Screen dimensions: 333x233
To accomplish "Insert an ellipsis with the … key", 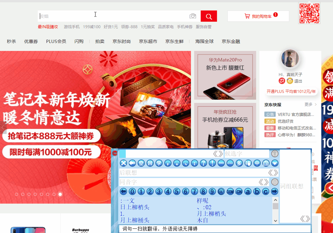I will 230,163.
